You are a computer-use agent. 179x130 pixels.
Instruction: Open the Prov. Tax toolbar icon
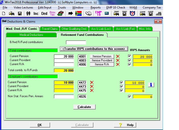53,14
